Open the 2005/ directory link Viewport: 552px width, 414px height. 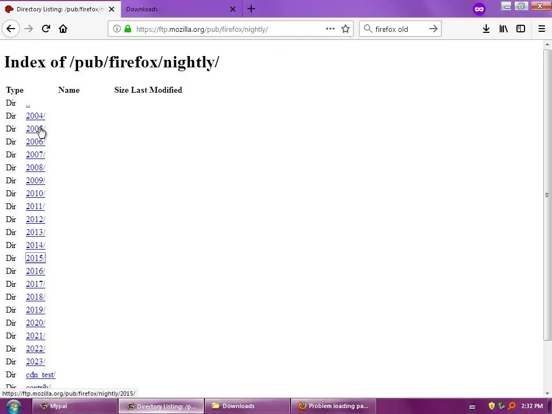[x=36, y=129]
